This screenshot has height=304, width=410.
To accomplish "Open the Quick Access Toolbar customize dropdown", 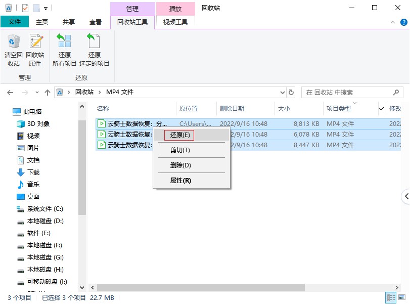I will 45,8.
